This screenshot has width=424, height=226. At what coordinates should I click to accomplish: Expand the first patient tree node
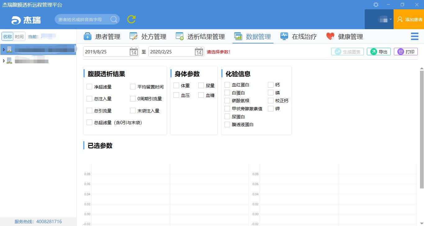[x=4, y=49]
